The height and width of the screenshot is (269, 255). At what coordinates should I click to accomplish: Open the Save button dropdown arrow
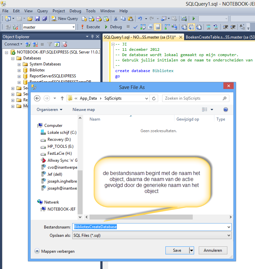191,250
